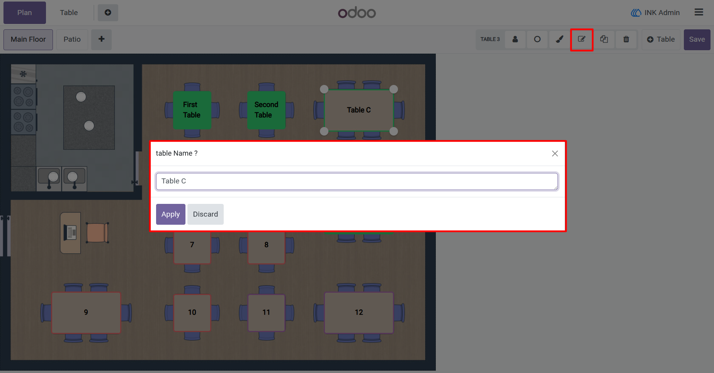
Task: Select the Second Table on floor plan
Action: coord(266,110)
